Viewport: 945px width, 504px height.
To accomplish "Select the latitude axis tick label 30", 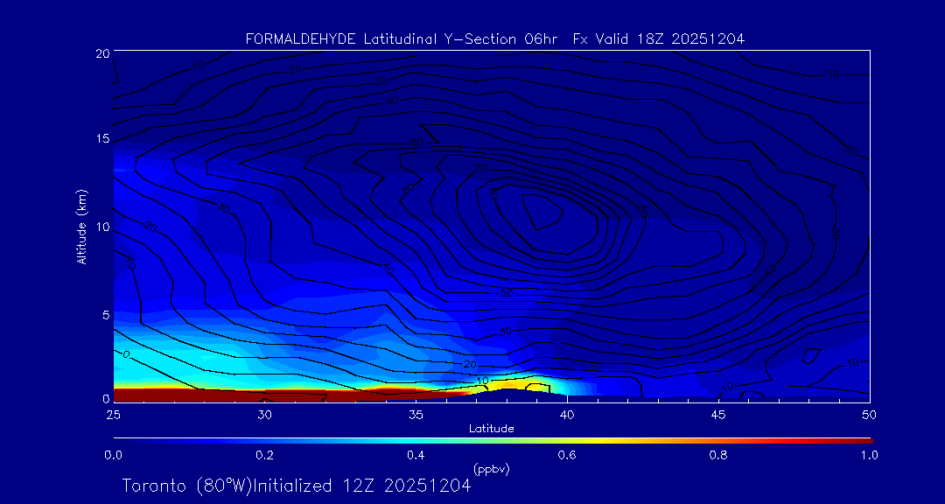I will coord(264,414).
